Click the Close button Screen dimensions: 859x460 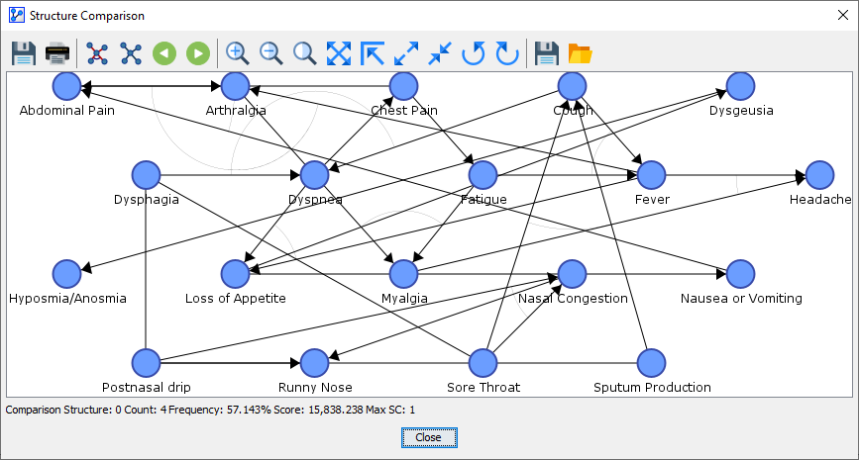click(x=429, y=437)
